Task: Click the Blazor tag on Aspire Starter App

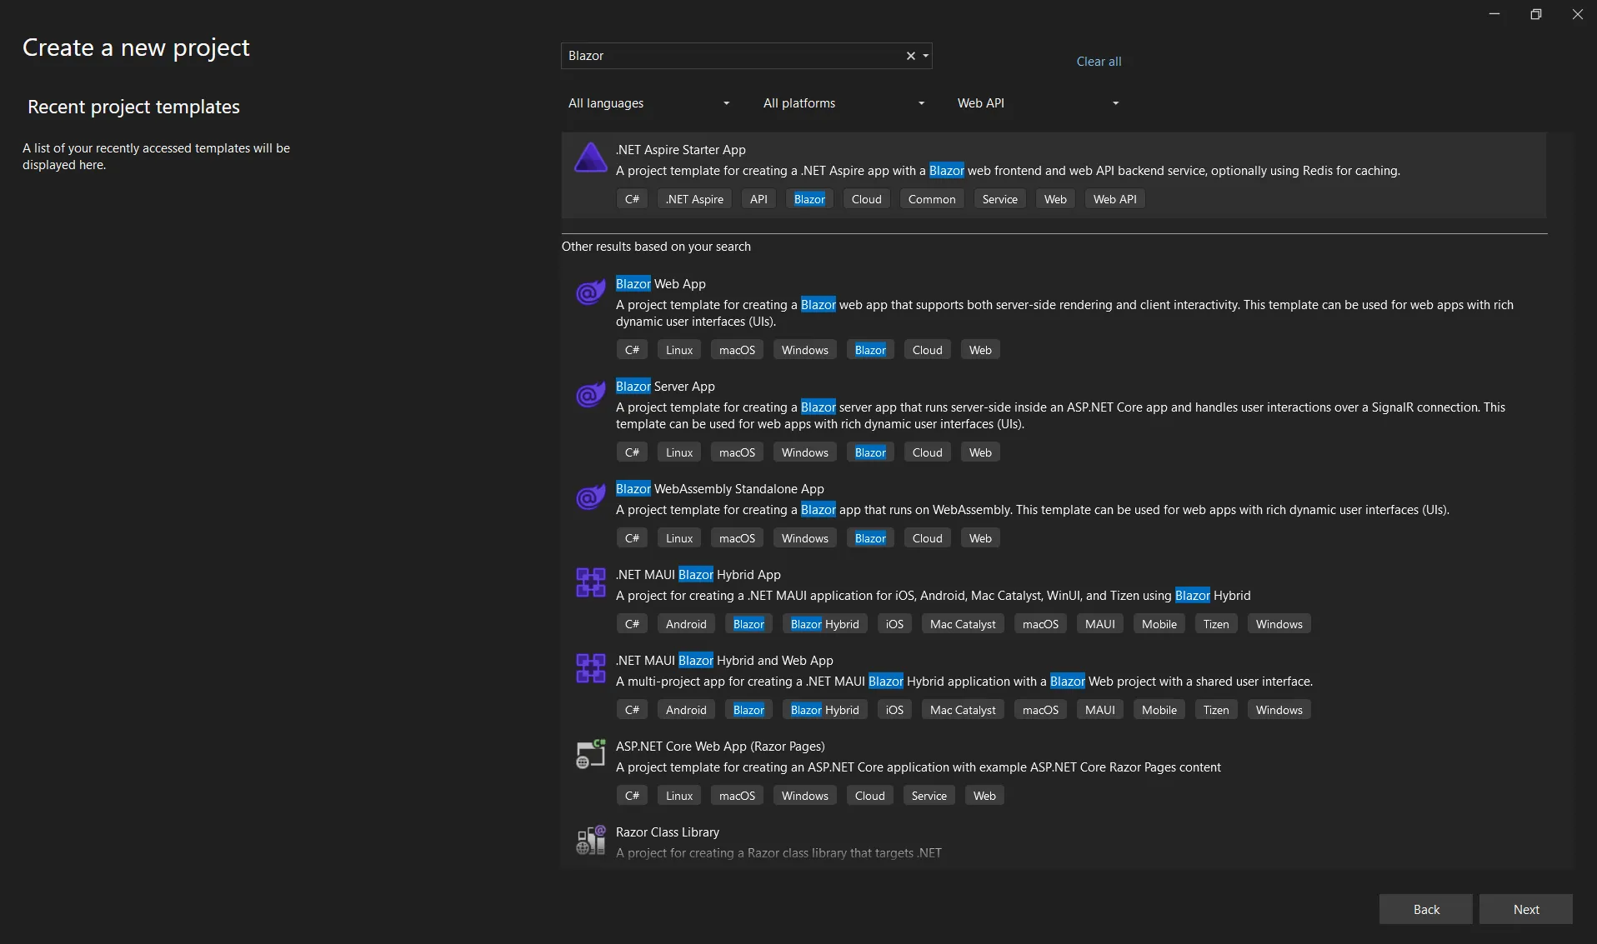Action: click(809, 199)
